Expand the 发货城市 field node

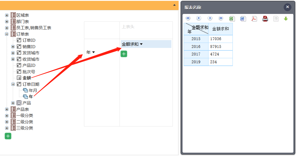(13, 53)
